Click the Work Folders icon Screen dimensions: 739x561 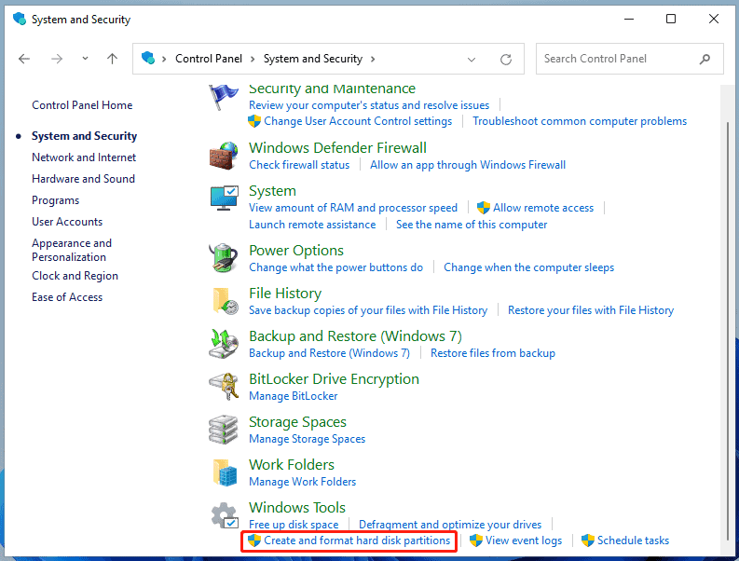(224, 472)
